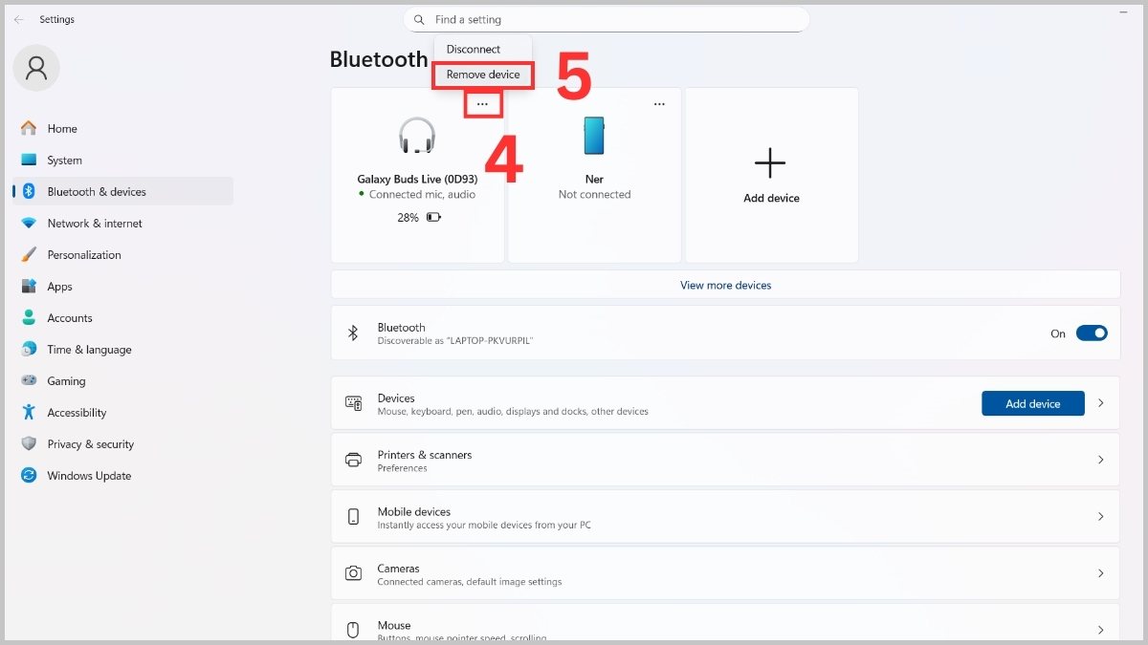Click the Mouse row icon
The image size is (1148, 645).
click(353, 630)
